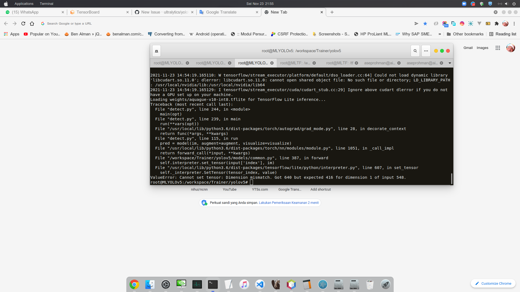Switch to the root@MLTF: /w... terminal tab
Screen dimensions: 520x292
pyautogui.click(x=295, y=63)
